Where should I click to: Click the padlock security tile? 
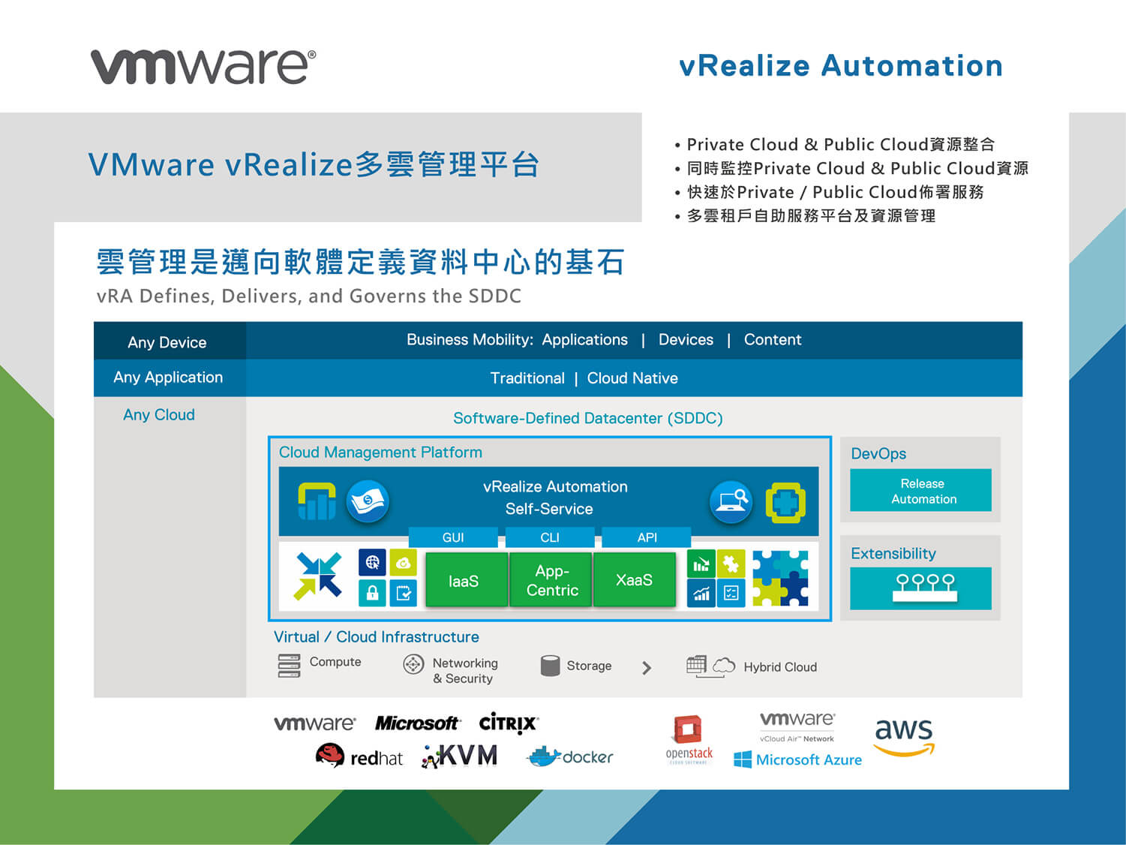372,593
